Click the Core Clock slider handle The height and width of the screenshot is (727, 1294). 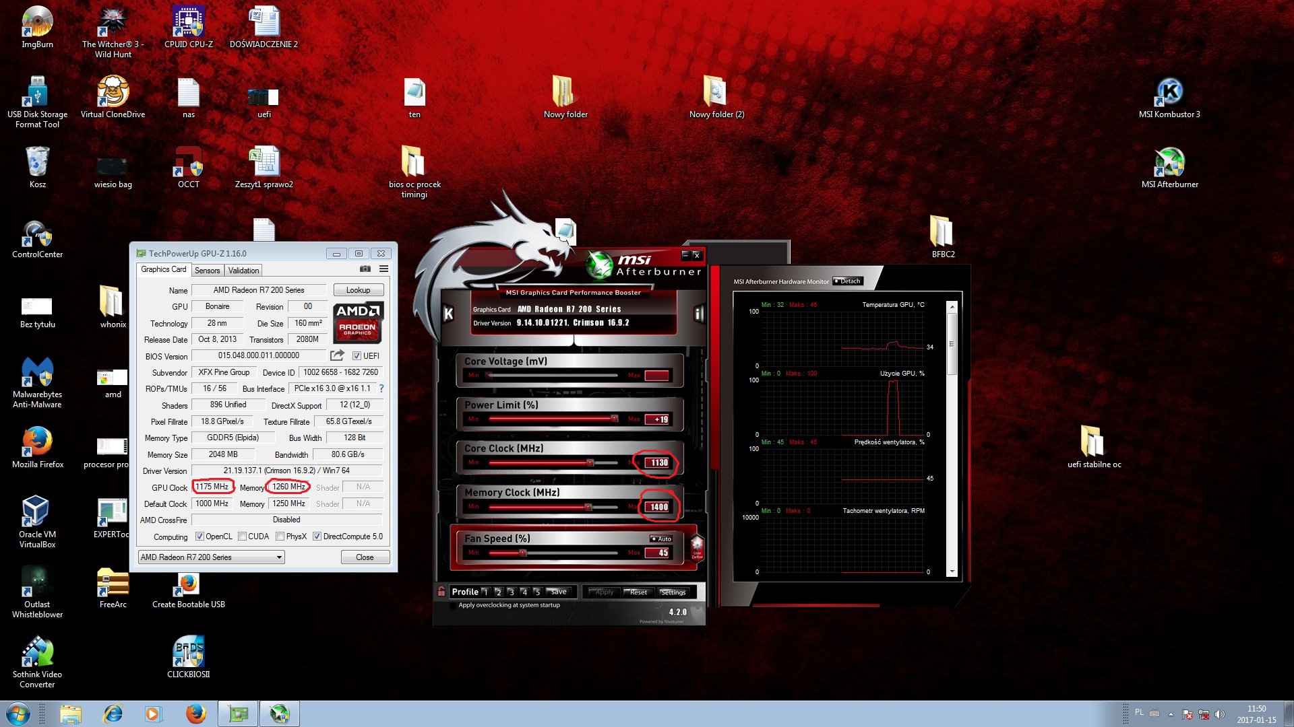tap(590, 462)
